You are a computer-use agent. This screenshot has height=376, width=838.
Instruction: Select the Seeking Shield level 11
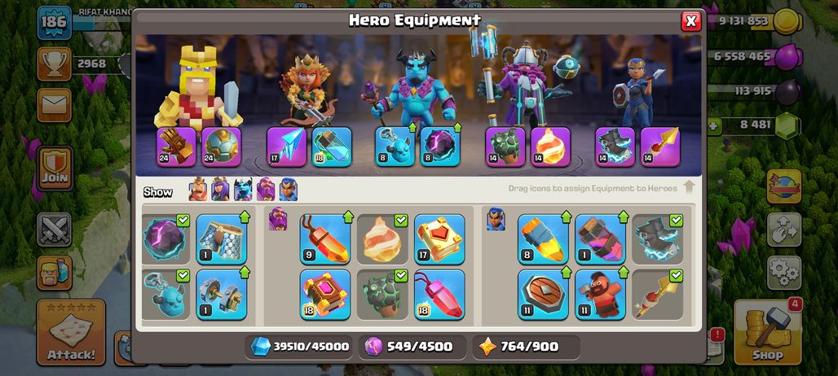pos(543,295)
